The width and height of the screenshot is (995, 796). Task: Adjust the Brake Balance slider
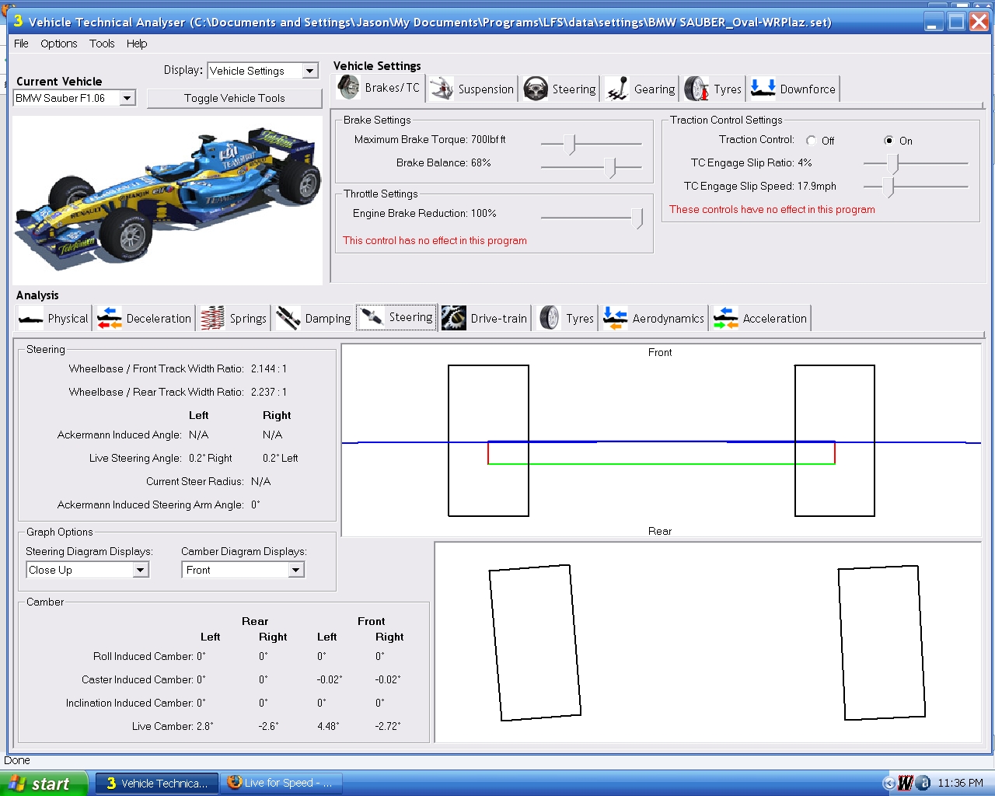point(610,167)
